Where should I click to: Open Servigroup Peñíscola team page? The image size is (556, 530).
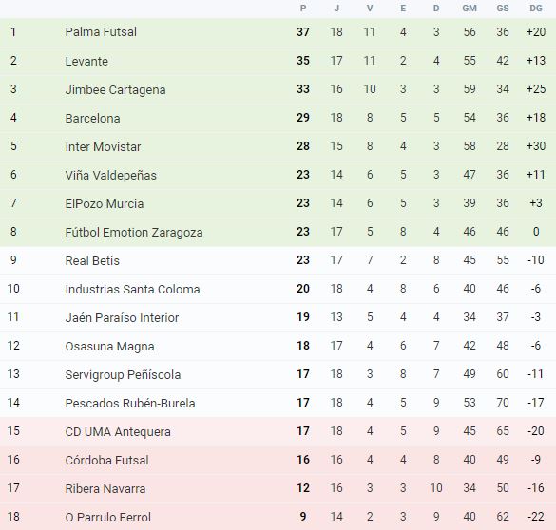[x=123, y=374]
